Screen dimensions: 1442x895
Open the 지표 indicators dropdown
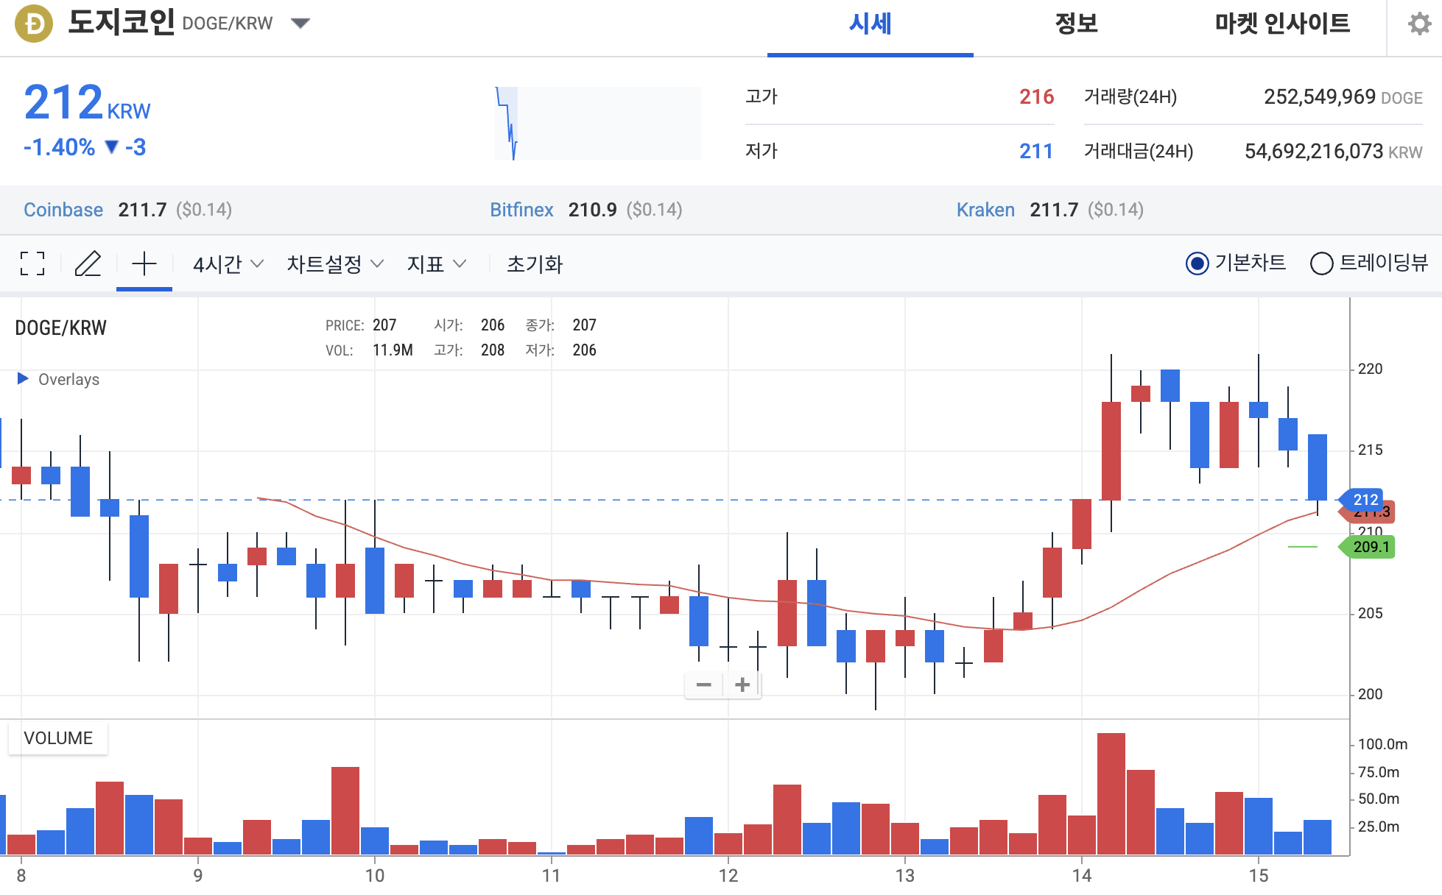436,263
